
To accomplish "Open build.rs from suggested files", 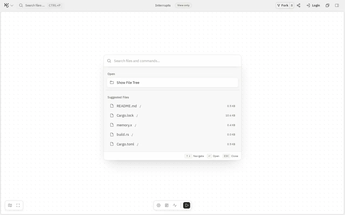I will pyautogui.click(x=172, y=135).
